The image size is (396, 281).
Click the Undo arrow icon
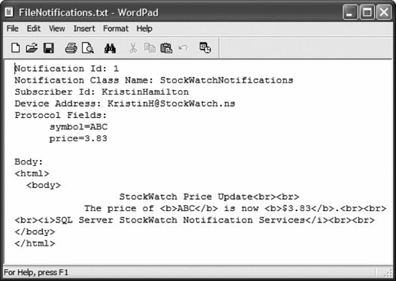183,48
